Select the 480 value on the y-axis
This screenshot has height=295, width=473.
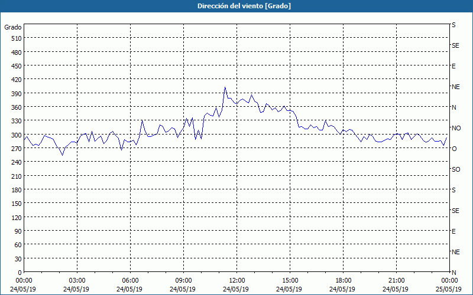pyautogui.click(x=17, y=53)
